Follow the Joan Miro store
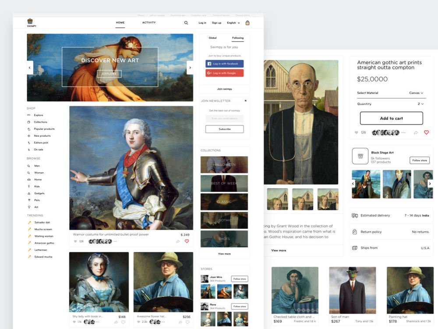The image size is (438, 329). point(240,279)
